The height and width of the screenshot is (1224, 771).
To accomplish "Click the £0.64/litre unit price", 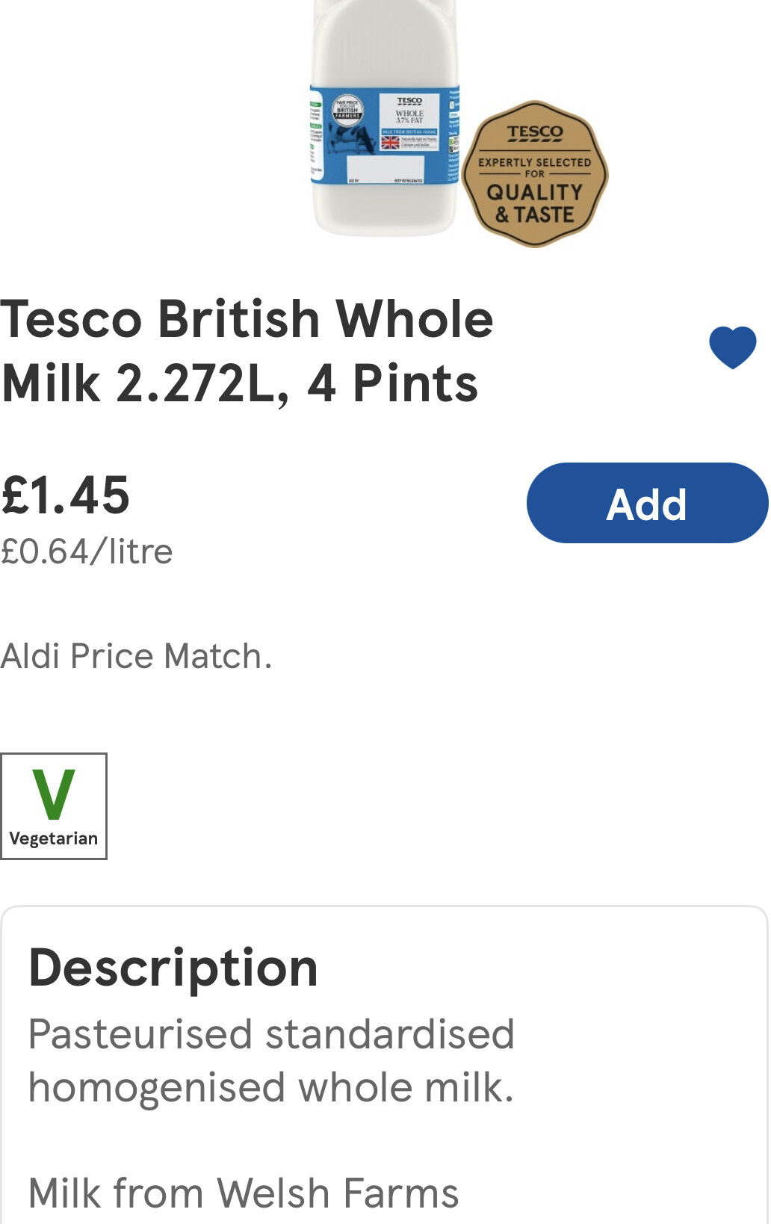I will tap(87, 551).
